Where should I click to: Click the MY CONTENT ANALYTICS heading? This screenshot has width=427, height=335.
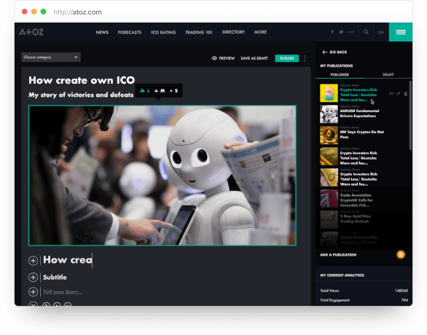[x=342, y=275]
